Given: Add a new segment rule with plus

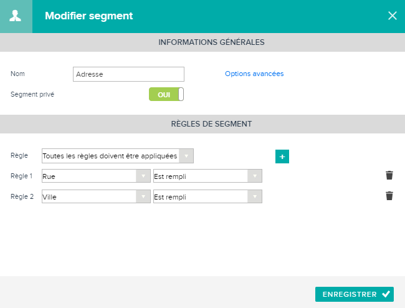Looking at the screenshot, I should pyautogui.click(x=282, y=156).
